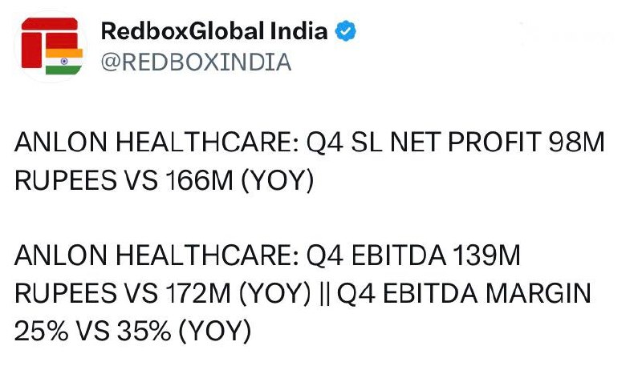The width and height of the screenshot is (642, 370).
Task: Click the 98M net profit figure
Action: (576, 142)
